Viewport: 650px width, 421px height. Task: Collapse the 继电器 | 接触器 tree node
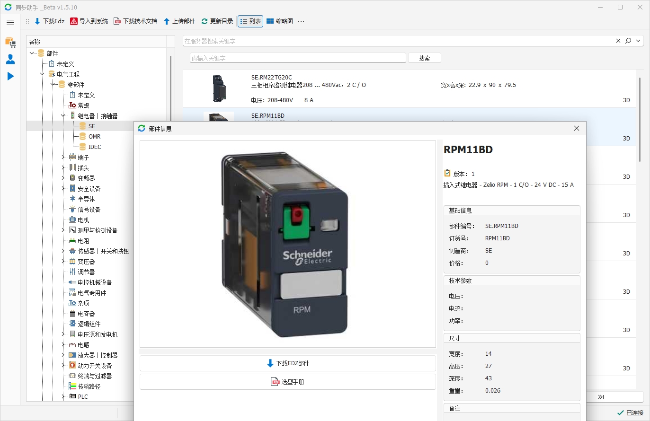(63, 116)
